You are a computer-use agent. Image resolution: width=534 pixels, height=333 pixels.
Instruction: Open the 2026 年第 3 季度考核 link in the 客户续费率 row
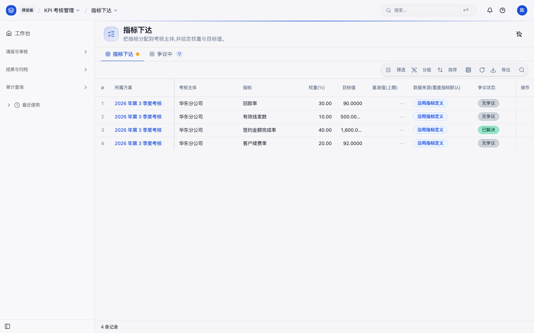pos(138,144)
